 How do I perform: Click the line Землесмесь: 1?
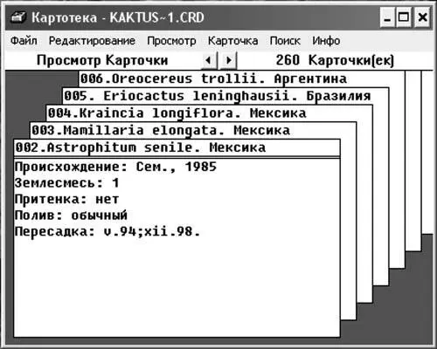coord(66,183)
